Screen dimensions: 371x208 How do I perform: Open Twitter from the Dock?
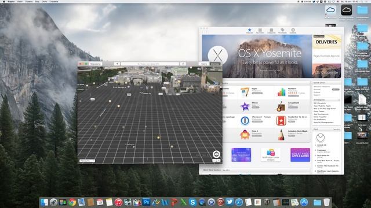[230, 202]
